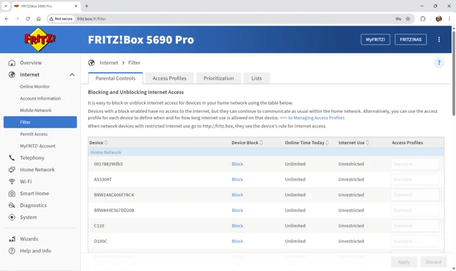The width and height of the screenshot is (456, 271).
Task: Open the Wi-Fi section in sidebar
Action: coord(26,181)
